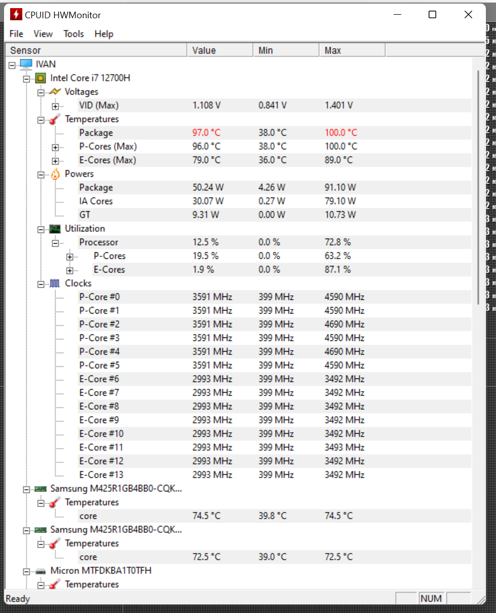The width and height of the screenshot is (496, 613).
Task: Select the GT power row
Action: (x=274, y=215)
